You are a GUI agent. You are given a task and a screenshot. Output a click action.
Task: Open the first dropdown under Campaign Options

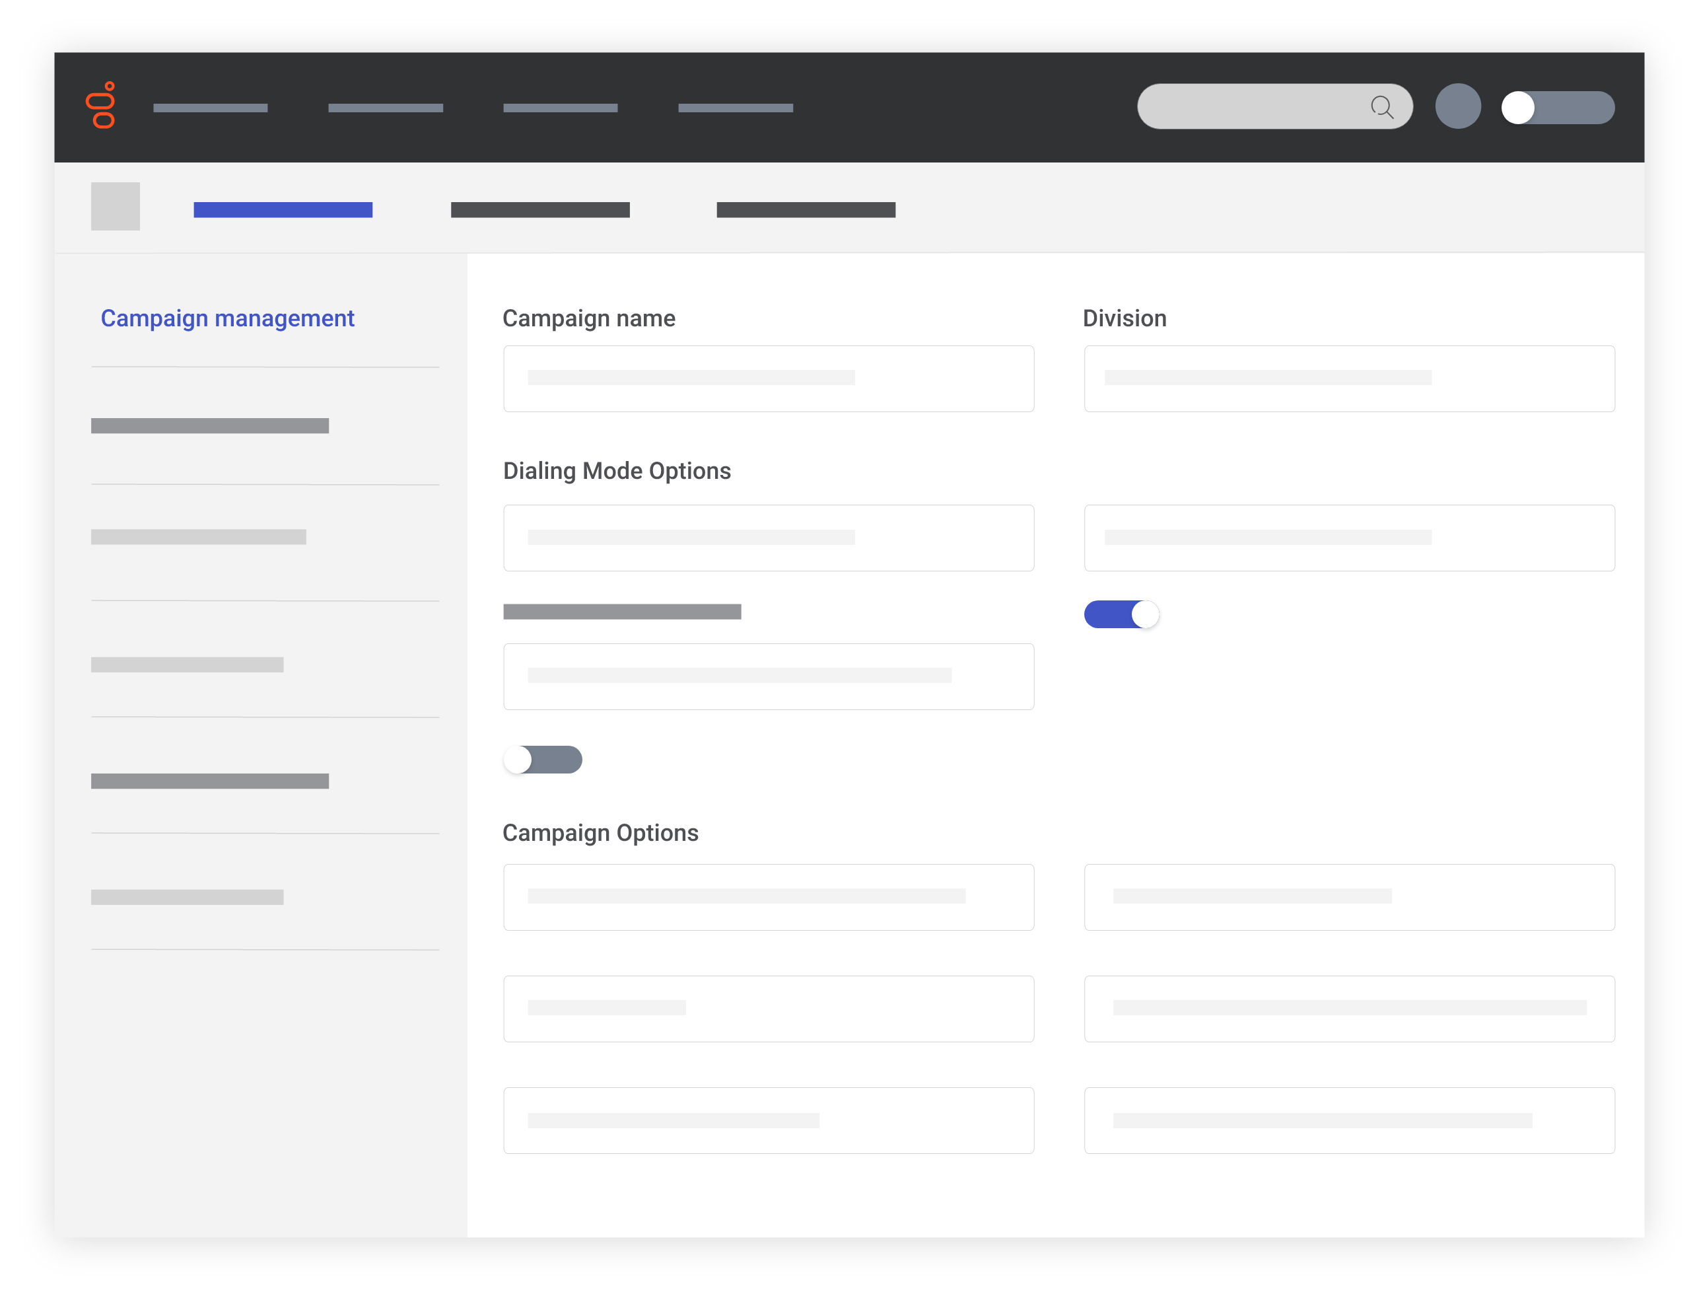pos(769,896)
